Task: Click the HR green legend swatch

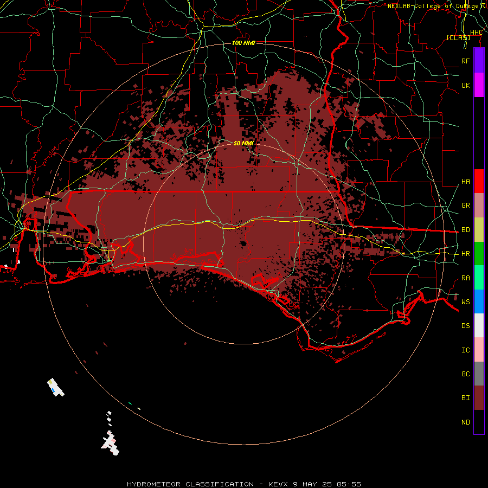Action: (x=479, y=254)
